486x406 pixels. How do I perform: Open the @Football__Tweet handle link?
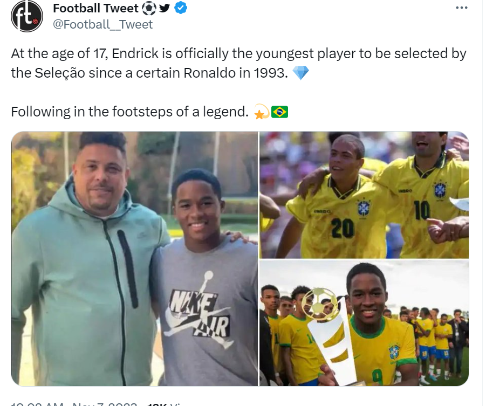pyautogui.click(x=102, y=25)
